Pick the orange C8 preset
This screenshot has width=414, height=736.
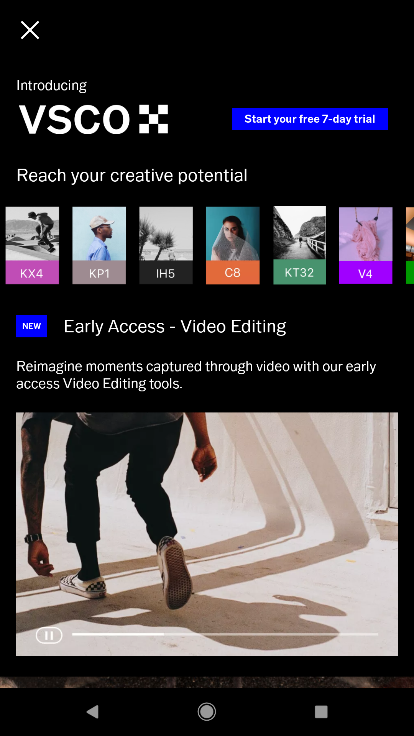point(233,245)
